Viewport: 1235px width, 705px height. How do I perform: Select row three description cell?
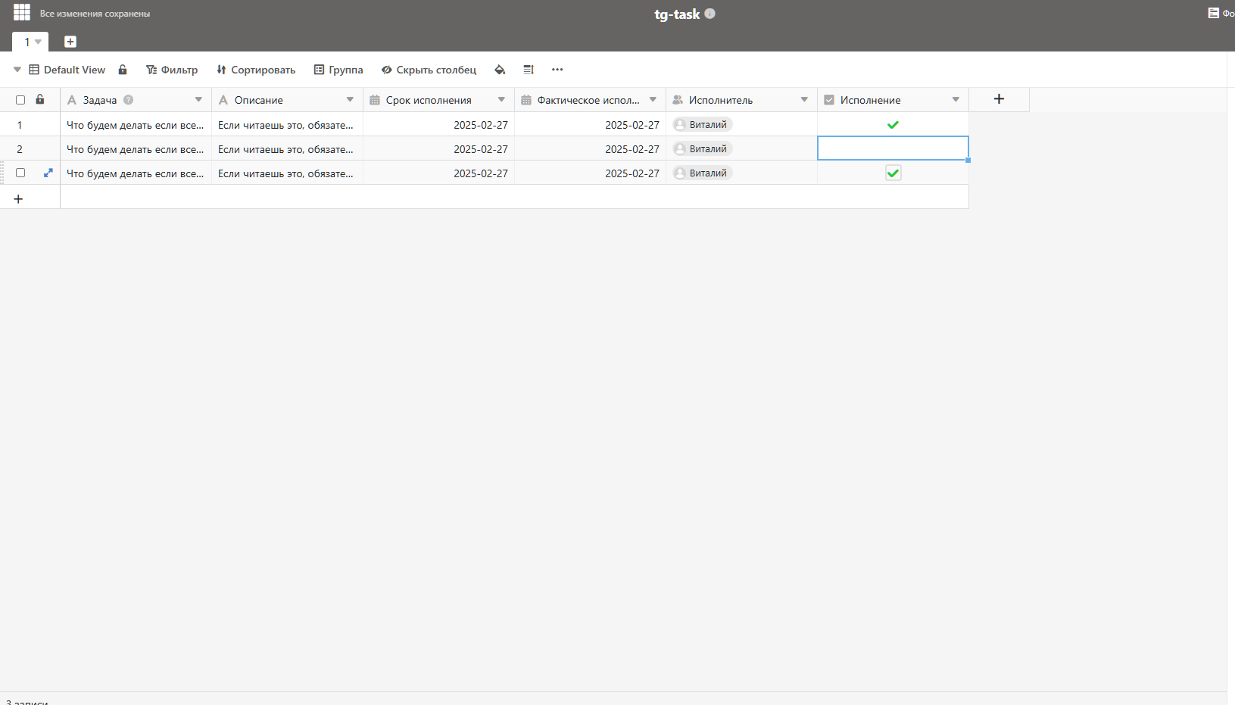pyautogui.click(x=288, y=173)
